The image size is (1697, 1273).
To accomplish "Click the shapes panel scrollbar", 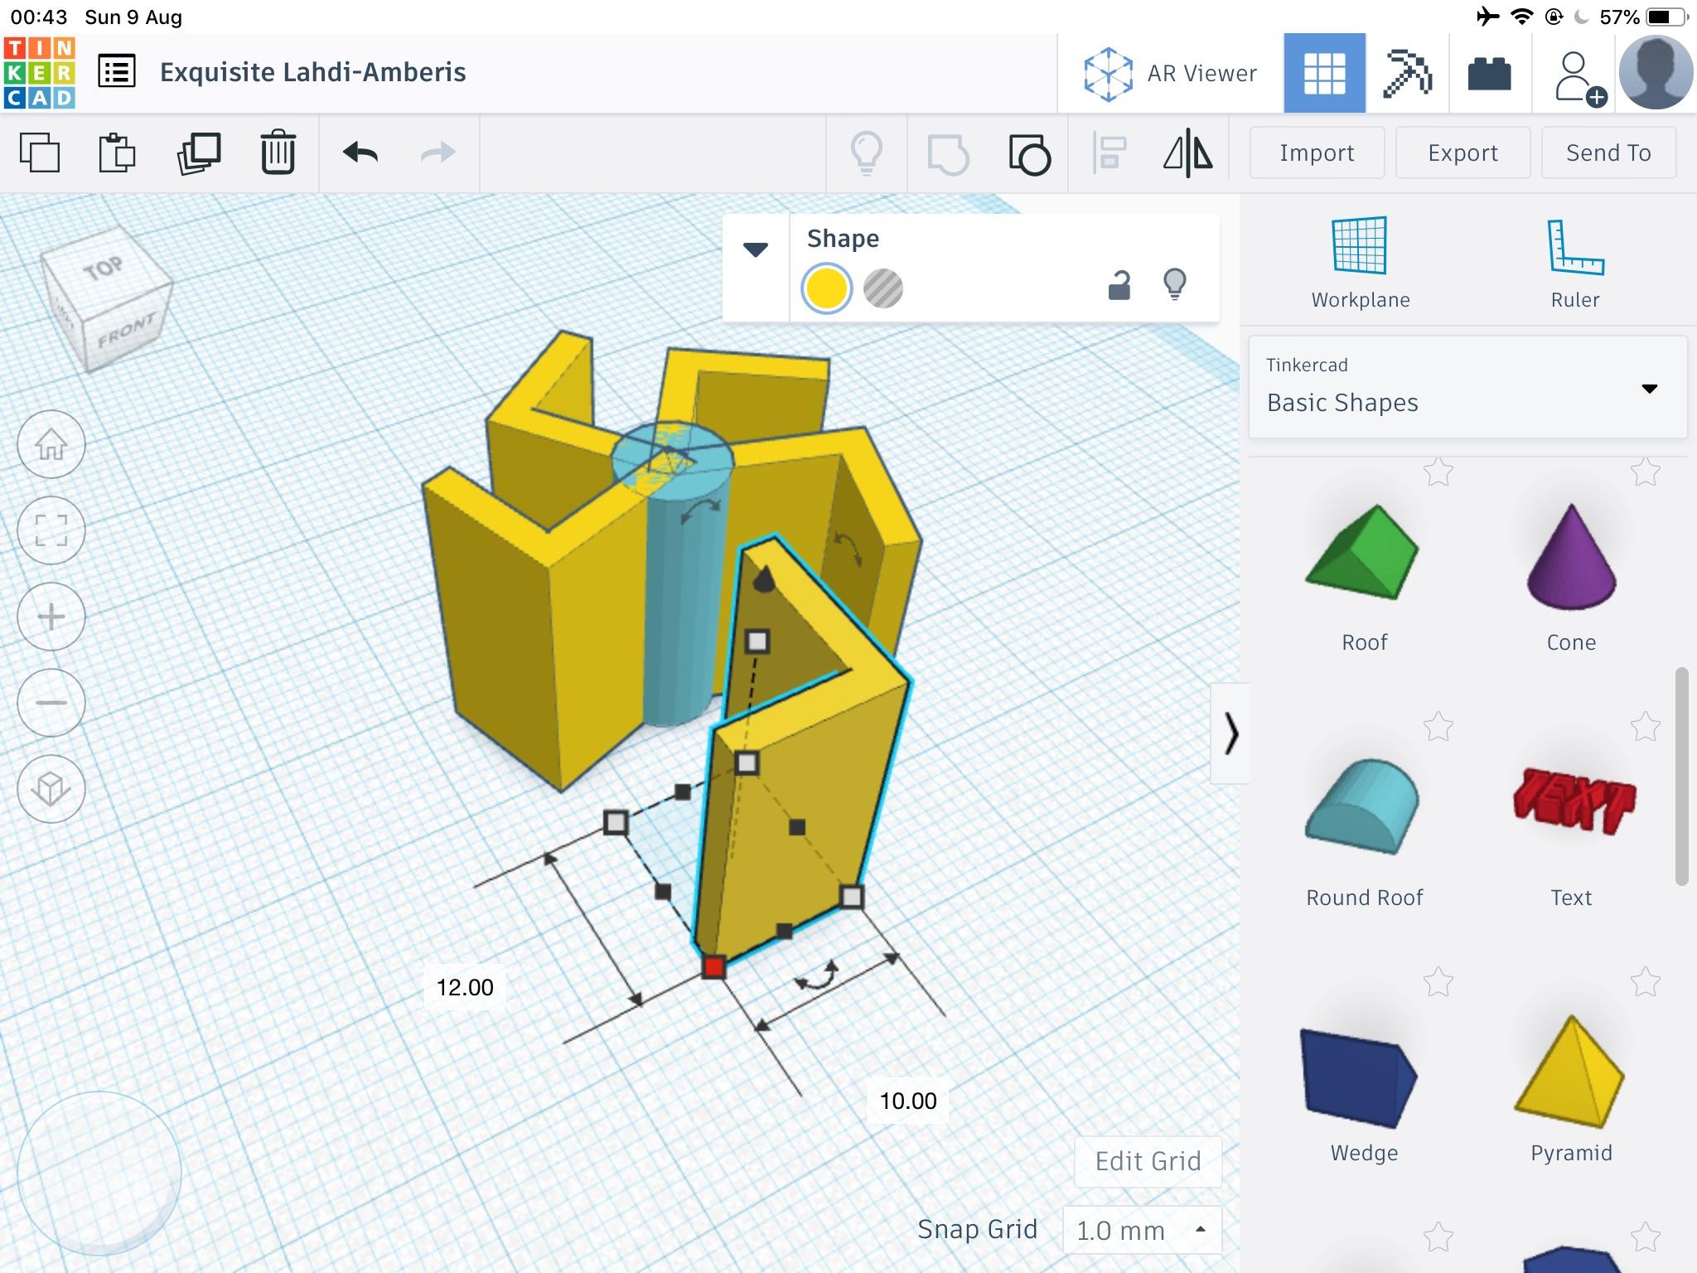I will click(1681, 777).
